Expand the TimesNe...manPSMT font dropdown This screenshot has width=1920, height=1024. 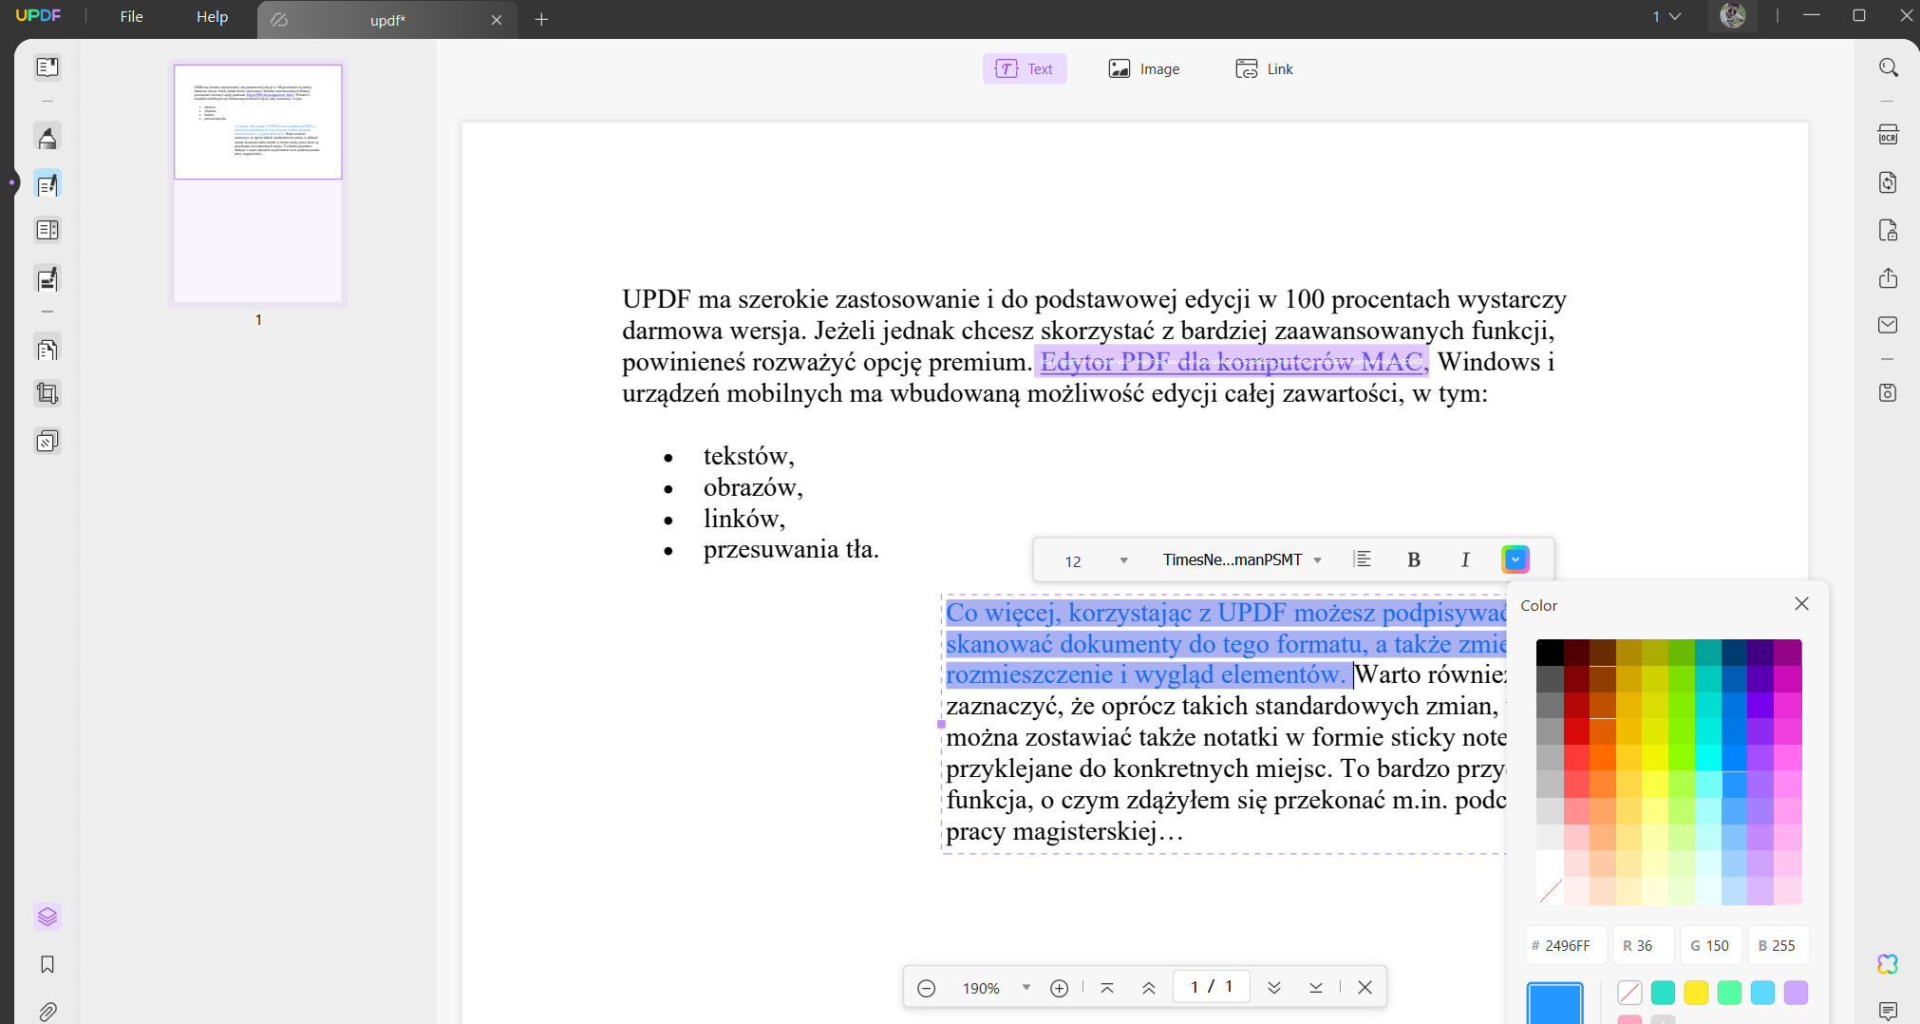tap(1318, 560)
